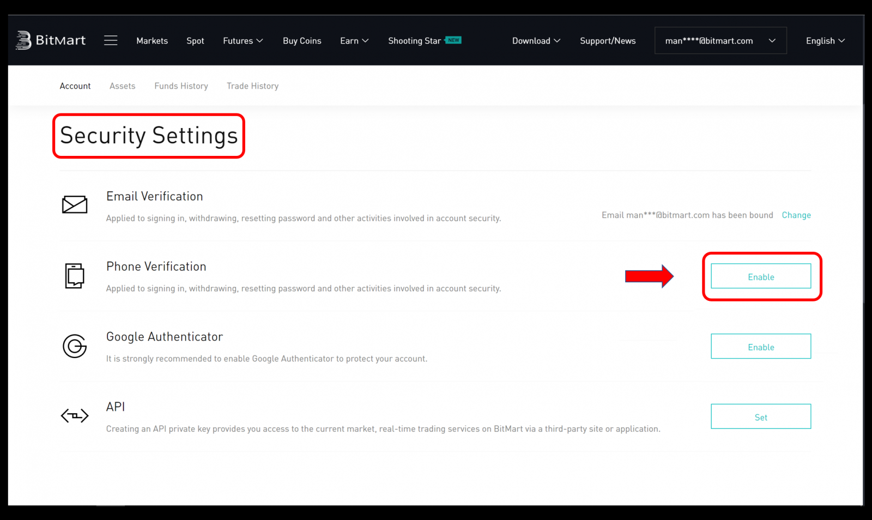The width and height of the screenshot is (872, 520).
Task: Click Change next to the bound email
Action: click(x=796, y=215)
